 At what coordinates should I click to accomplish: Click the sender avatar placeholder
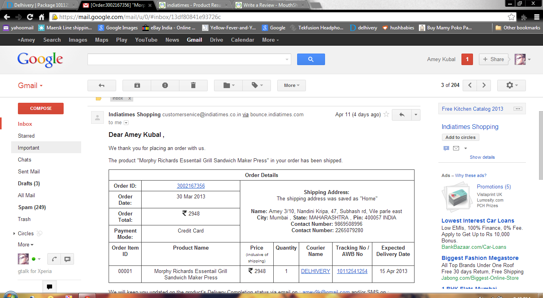click(97, 117)
